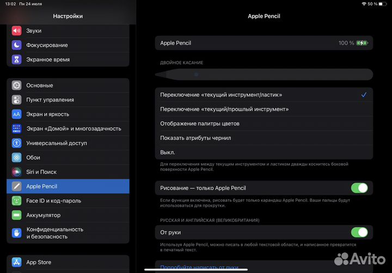Tap the General gear icon
Screen dimensions: 392x273
(x=17, y=85)
